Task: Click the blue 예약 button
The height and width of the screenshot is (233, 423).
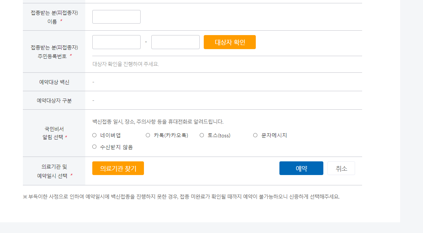Action: 301,168
